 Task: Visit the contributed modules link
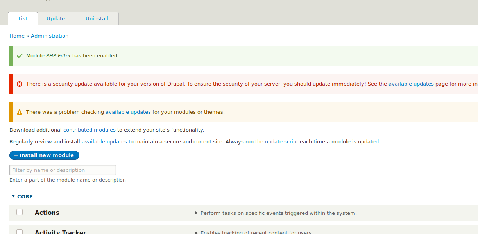pos(89,130)
